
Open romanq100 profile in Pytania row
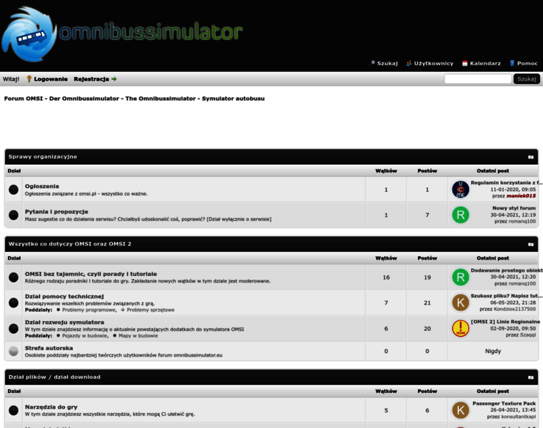(x=522, y=221)
